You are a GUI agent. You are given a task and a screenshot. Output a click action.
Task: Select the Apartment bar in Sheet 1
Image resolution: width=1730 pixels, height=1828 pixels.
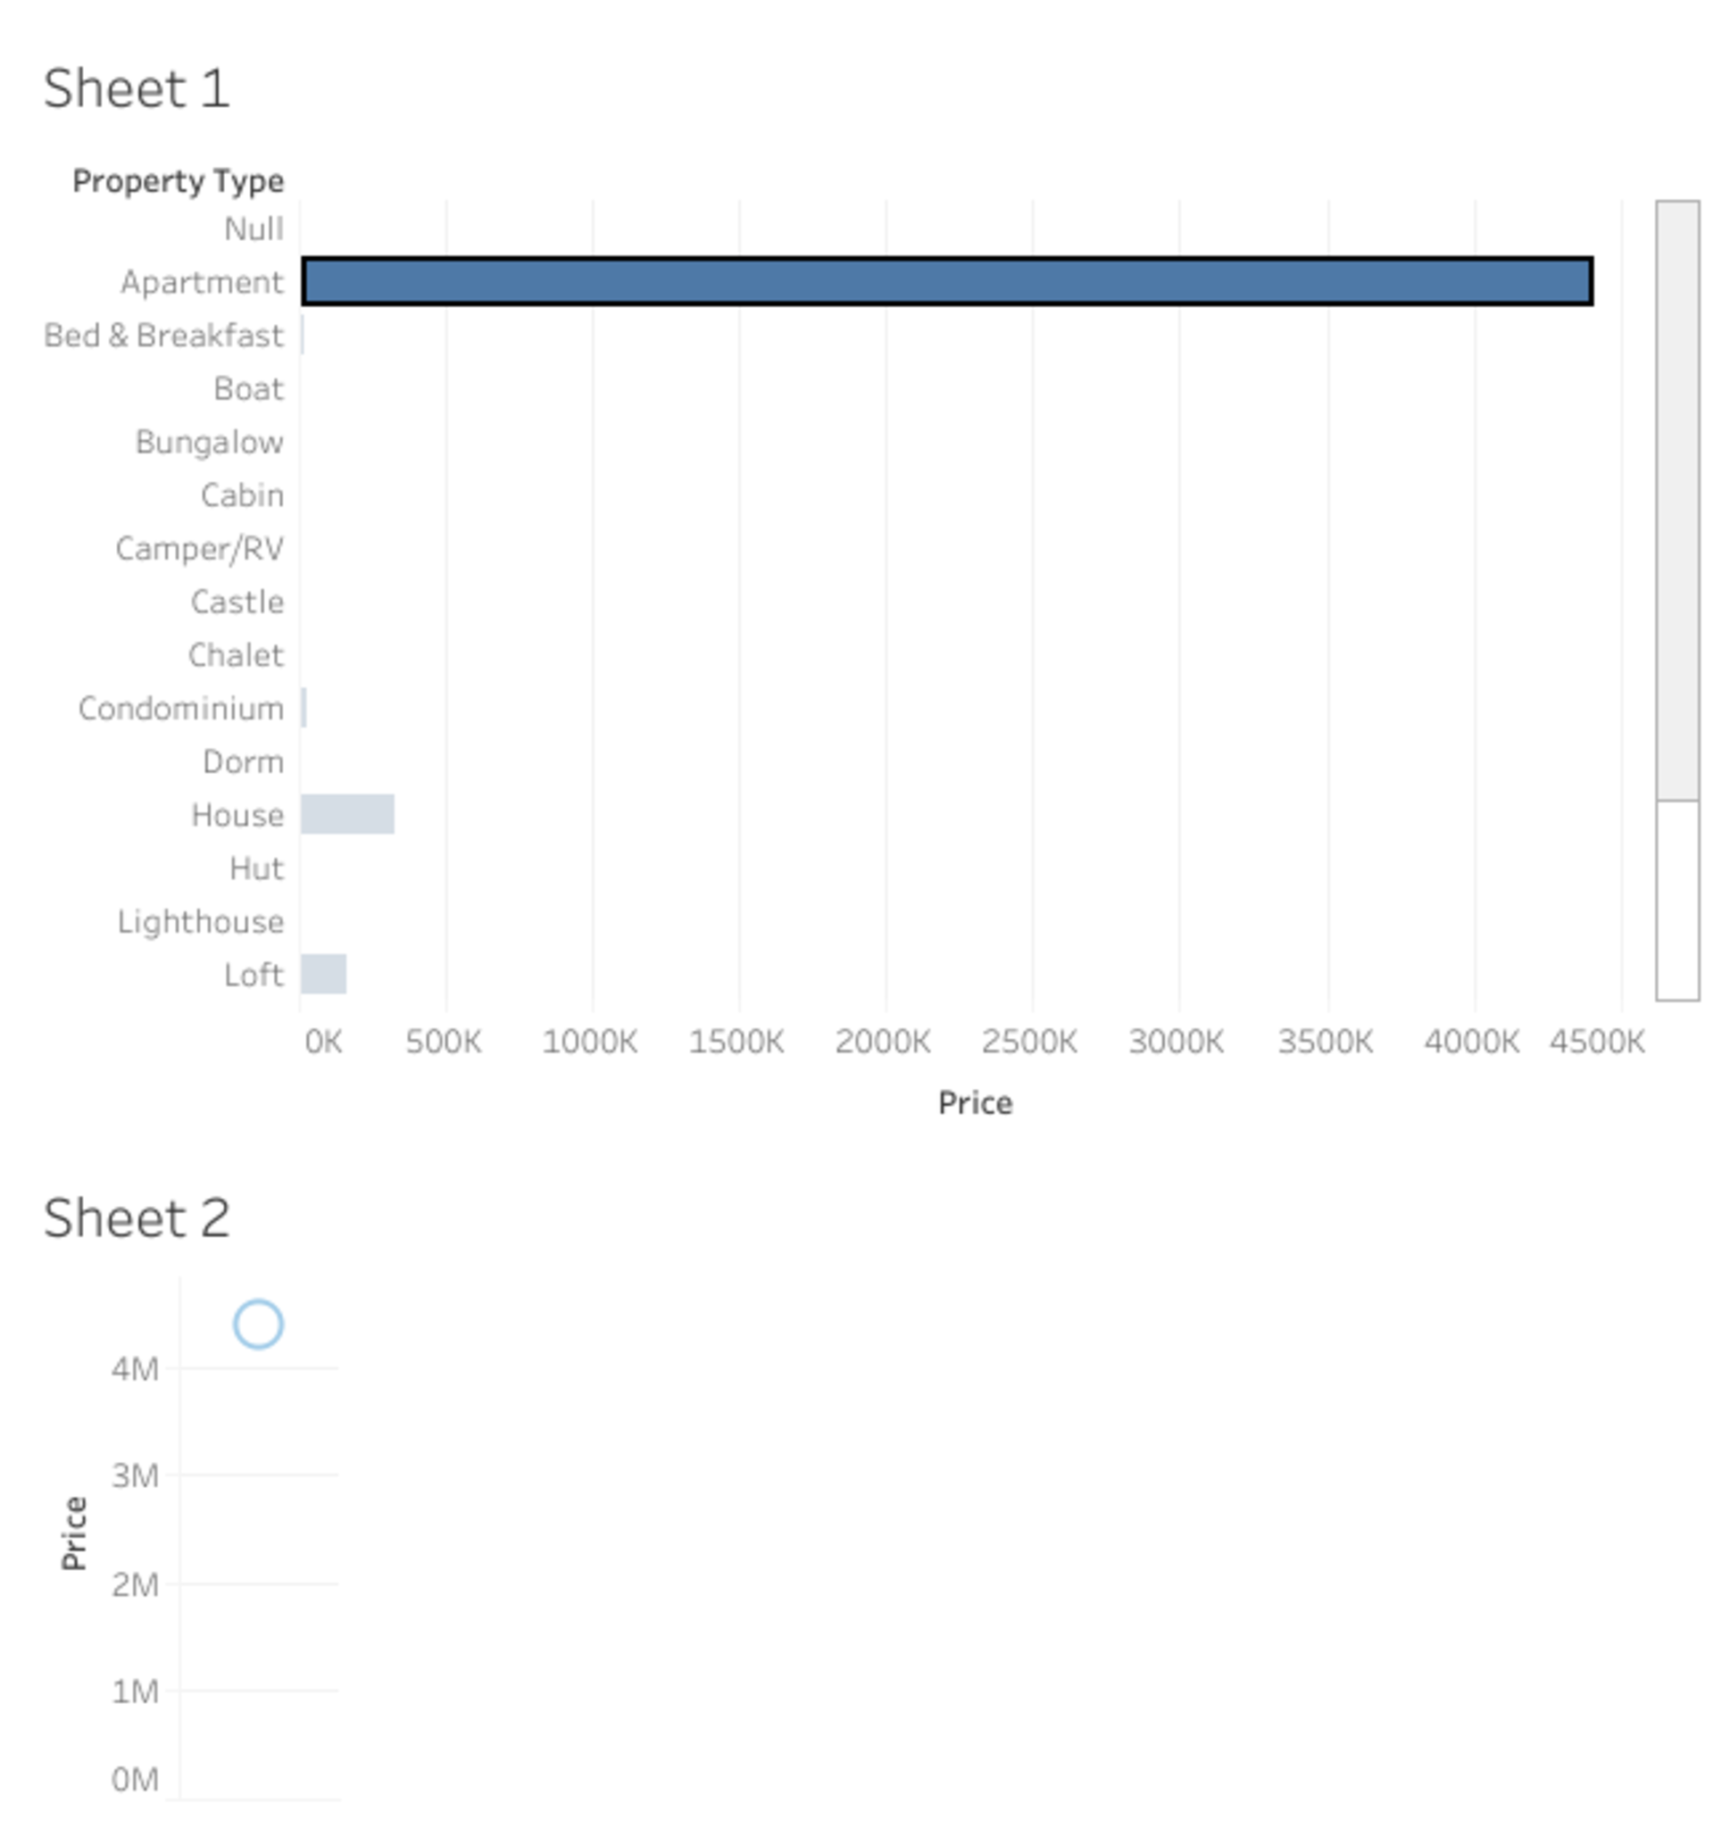[946, 281]
